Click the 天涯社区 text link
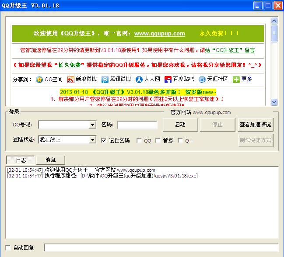This screenshot has height=257, width=284. 217,79
